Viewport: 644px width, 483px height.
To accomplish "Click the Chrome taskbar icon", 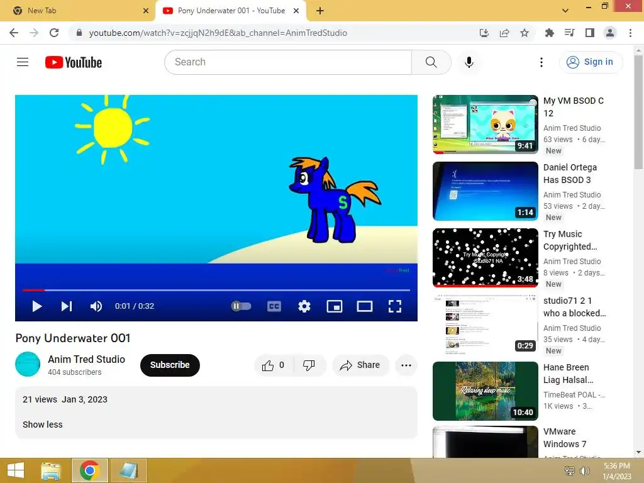I will (x=90, y=470).
